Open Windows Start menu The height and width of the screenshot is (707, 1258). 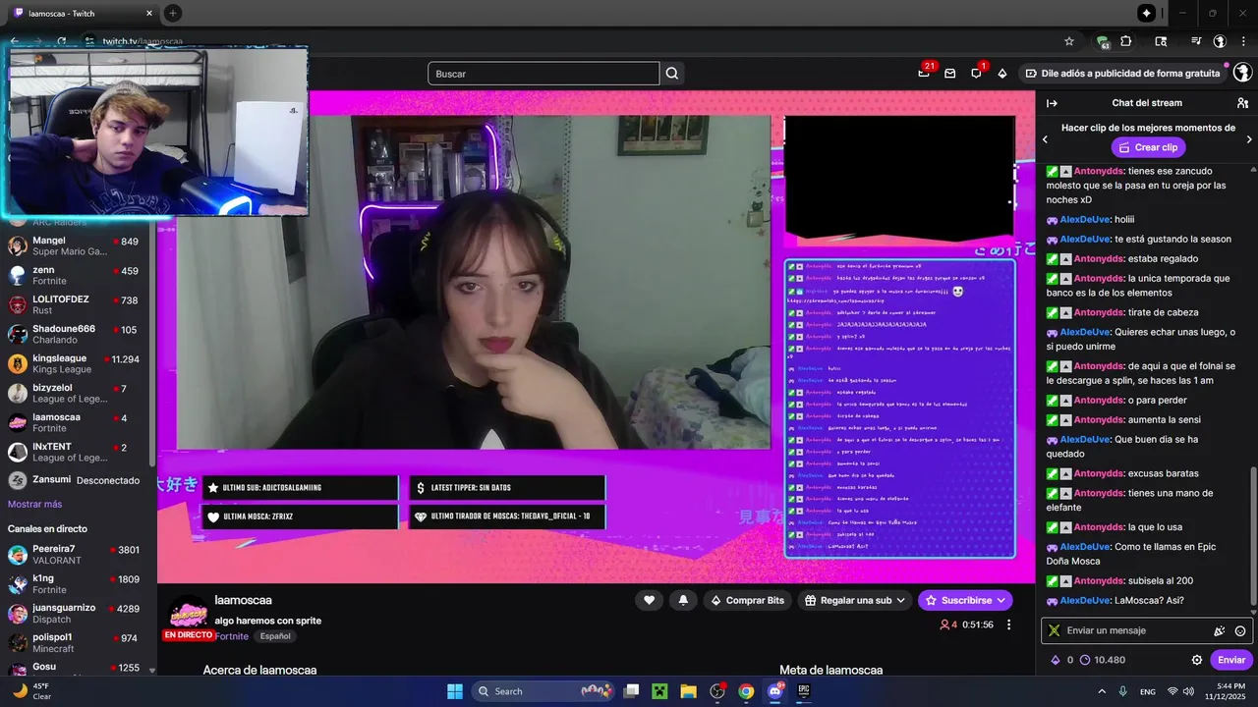tap(455, 691)
